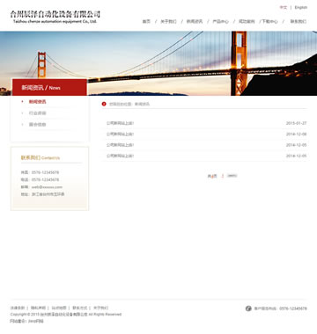
Task: Select 新闻资讯 in the left sidebar
Action: tap(37, 102)
